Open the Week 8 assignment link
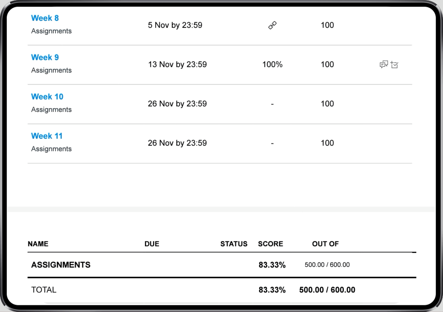 (x=45, y=18)
